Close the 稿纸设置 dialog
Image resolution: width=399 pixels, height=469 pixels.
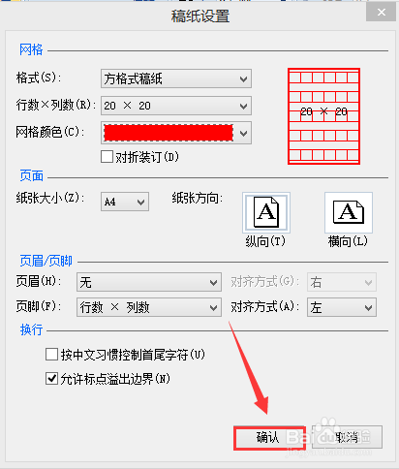coord(382,13)
